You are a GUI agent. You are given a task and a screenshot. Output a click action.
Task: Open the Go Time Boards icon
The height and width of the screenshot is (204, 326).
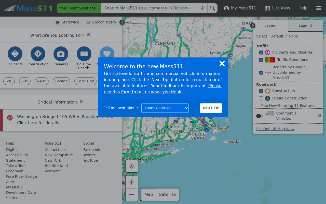84,54
